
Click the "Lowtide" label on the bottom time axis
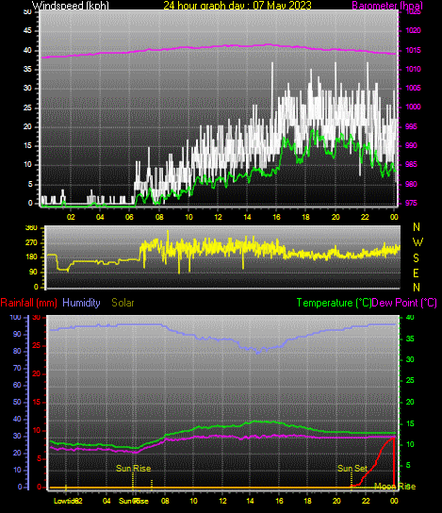coord(65,501)
